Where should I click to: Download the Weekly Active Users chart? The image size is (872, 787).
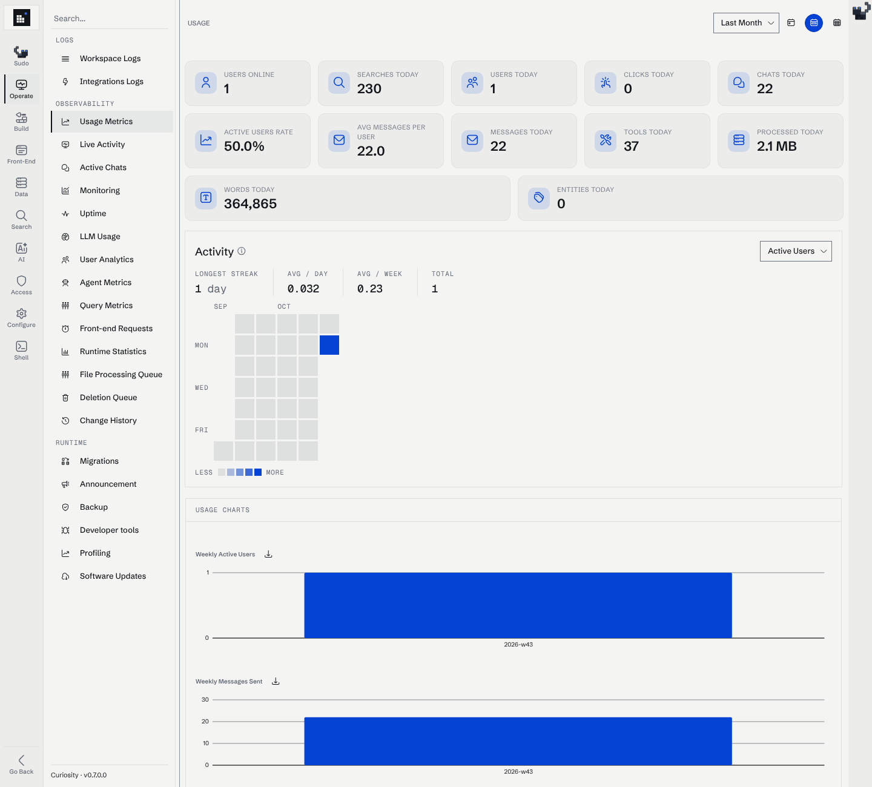click(268, 555)
